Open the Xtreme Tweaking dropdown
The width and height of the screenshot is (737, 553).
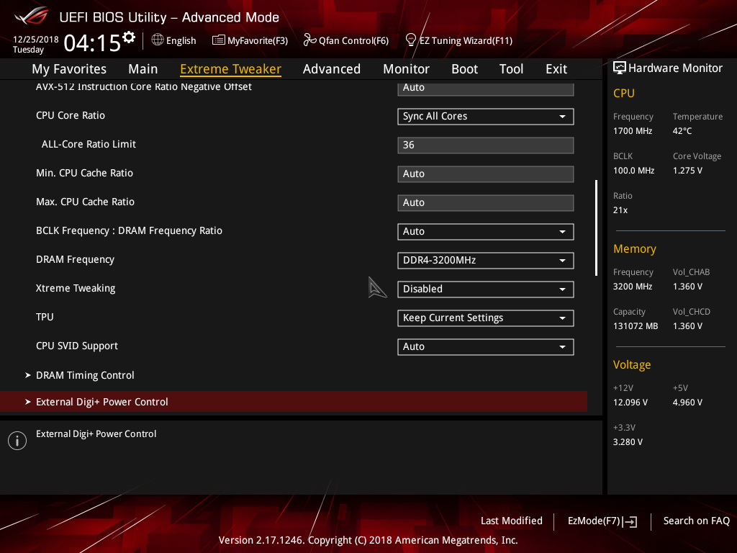(485, 289)
